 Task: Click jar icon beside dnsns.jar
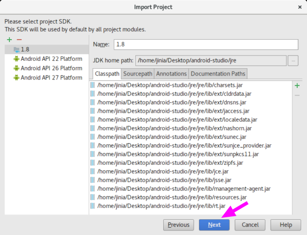92,103
